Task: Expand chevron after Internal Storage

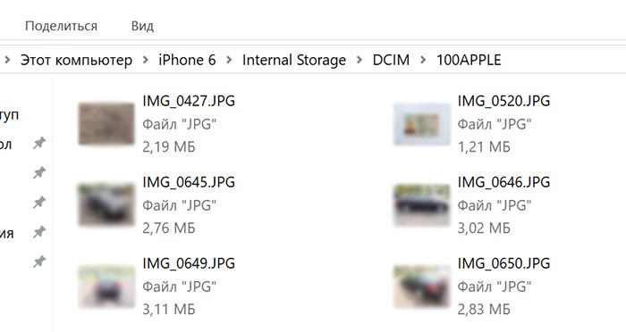Action: [360, 60]
